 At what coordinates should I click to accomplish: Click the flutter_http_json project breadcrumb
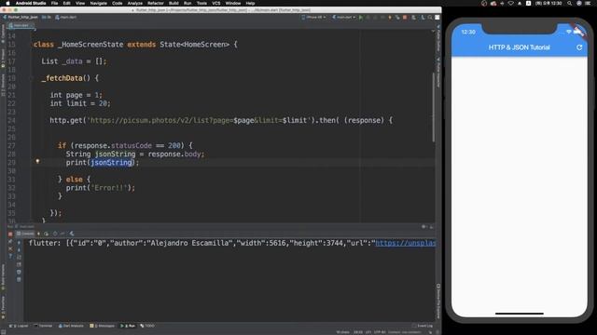[21, 17]
